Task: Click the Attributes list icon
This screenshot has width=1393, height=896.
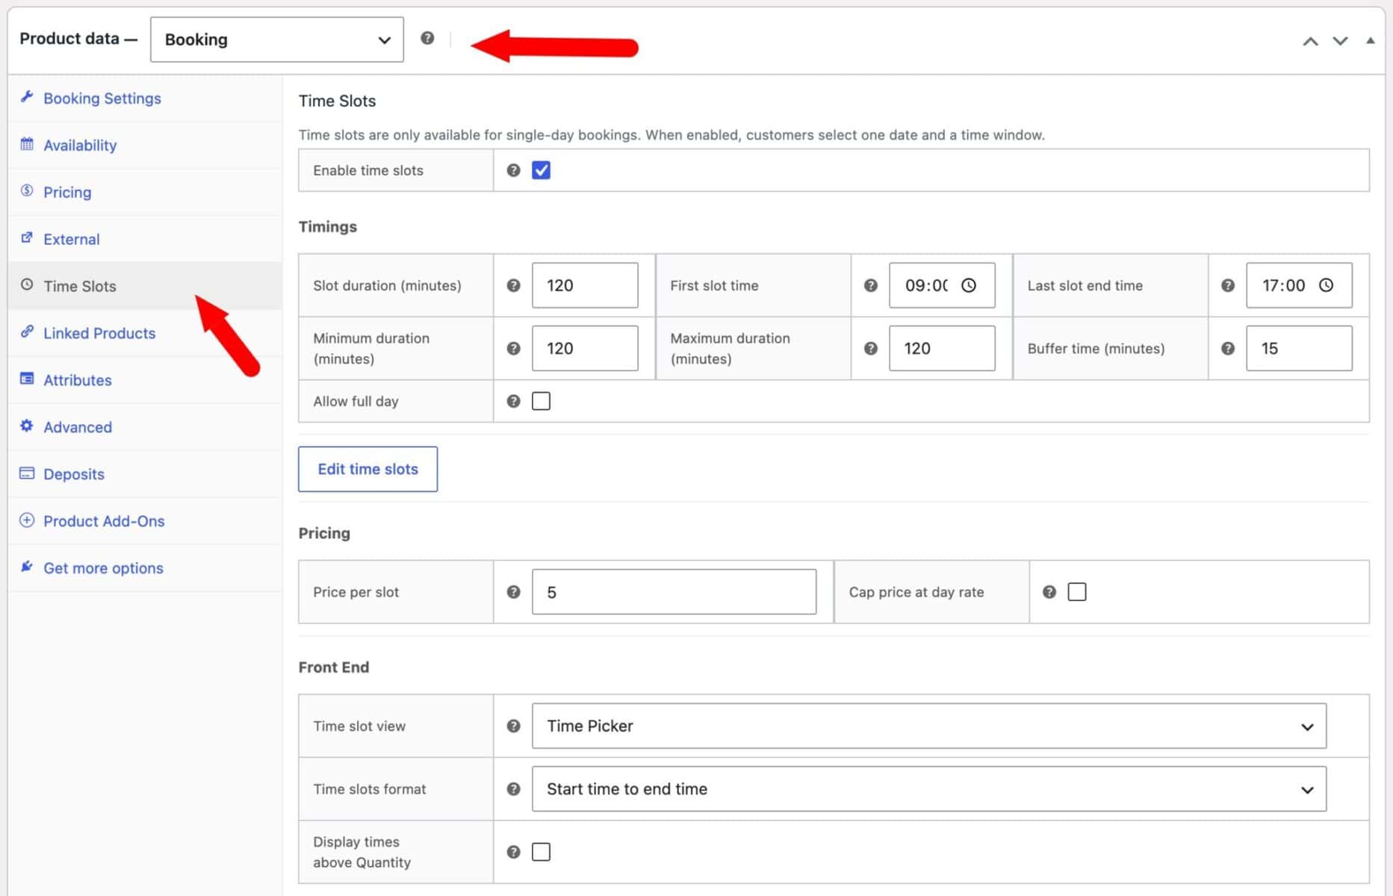Action: pyautogui.click(x=27, y=379)
